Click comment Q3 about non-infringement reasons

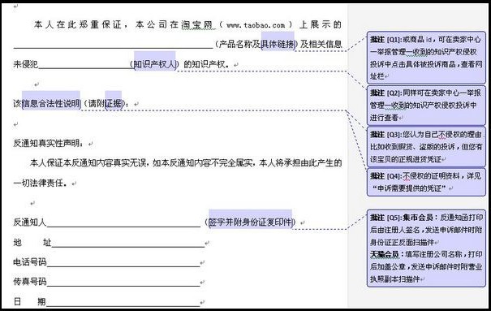pyautogui.click(x=426, y=147)
